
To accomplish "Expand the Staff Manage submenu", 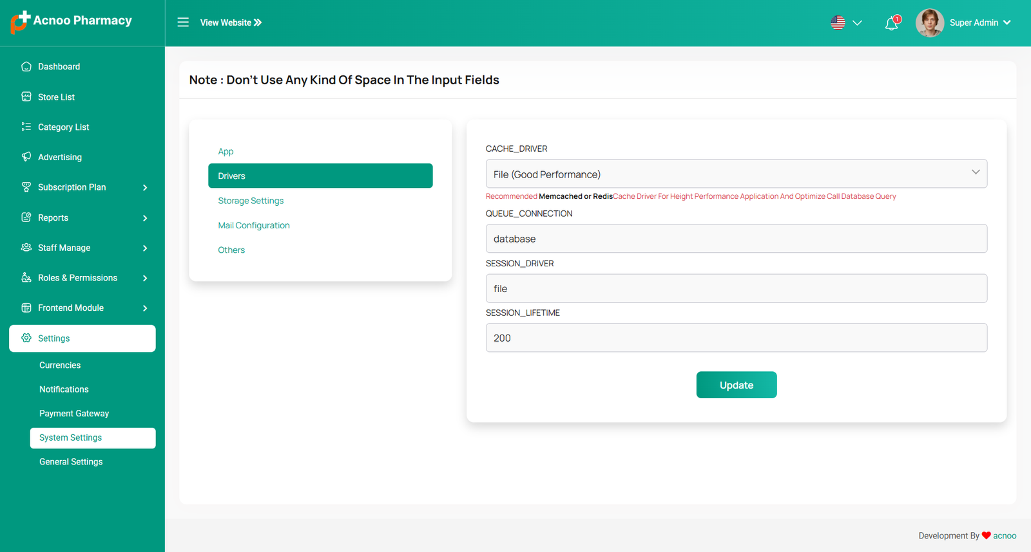I will [145, 248].
